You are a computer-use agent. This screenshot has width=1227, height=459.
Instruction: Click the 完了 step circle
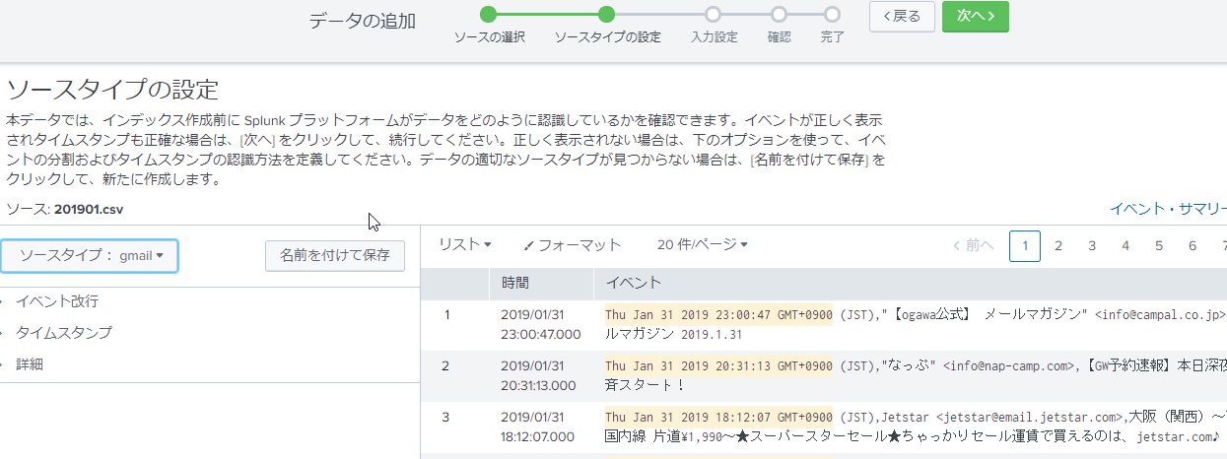(832, 15)
